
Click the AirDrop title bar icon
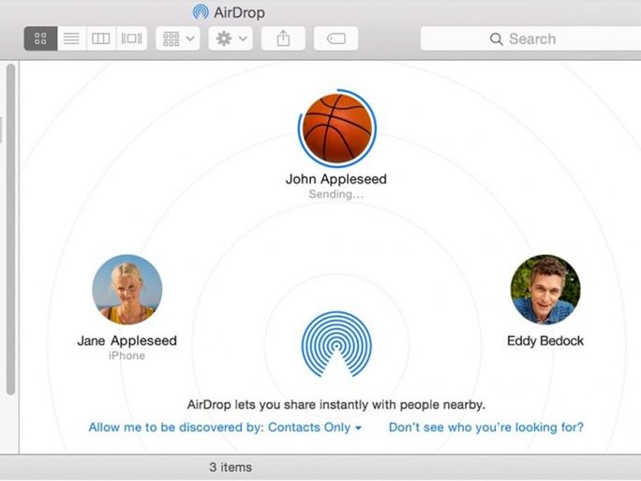coord(201,12)
